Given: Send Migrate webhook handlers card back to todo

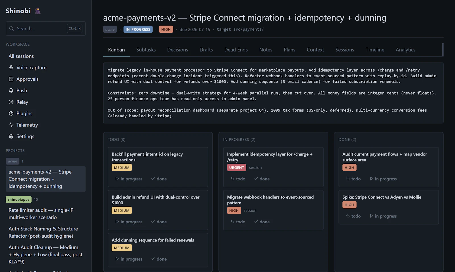Looking at the screenshot, I should 238,222.
